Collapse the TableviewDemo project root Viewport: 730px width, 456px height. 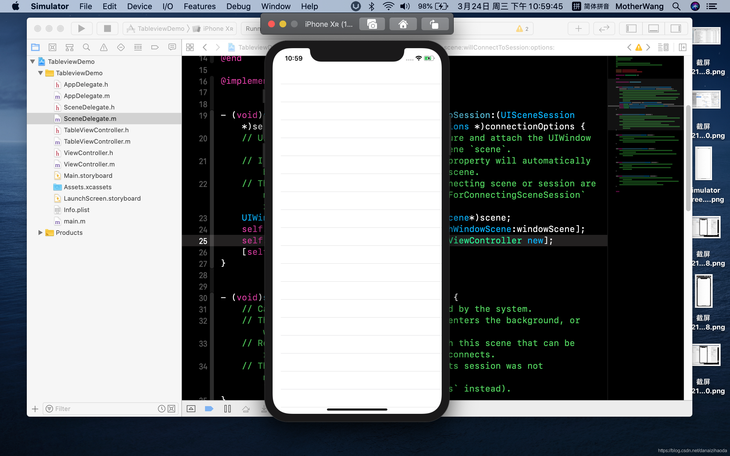pyautogui.click(x=33, y=62)
